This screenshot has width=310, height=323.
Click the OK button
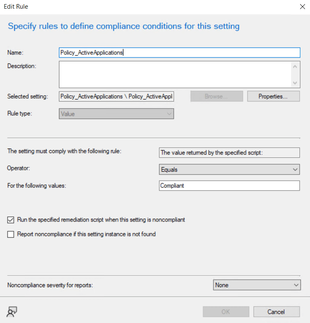(x=226, y=311)
